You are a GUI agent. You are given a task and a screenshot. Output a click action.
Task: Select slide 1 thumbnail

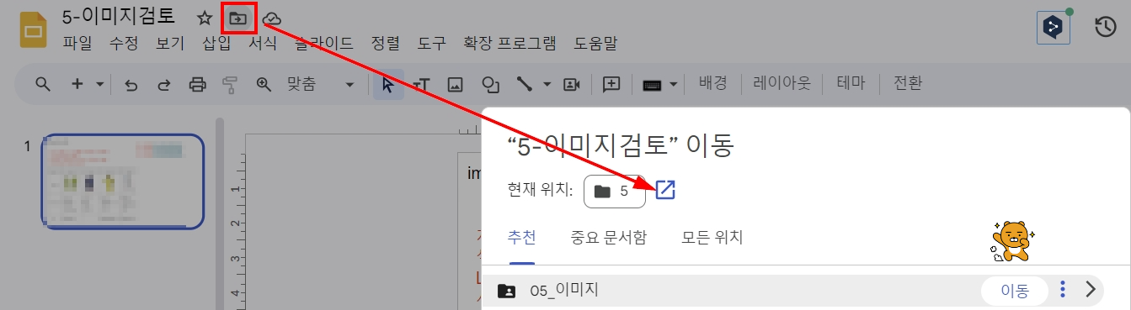pos(123,181)
